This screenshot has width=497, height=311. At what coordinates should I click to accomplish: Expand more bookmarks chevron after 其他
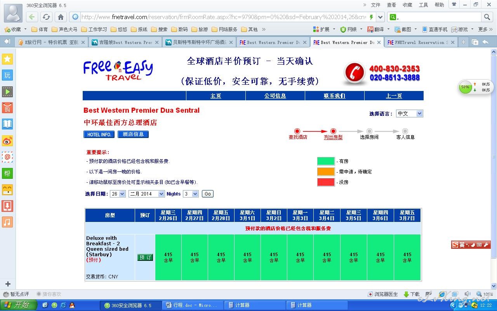coord(264,29)
